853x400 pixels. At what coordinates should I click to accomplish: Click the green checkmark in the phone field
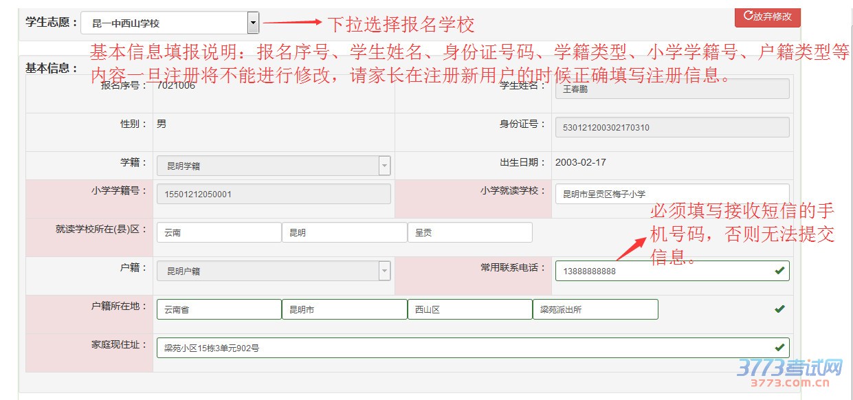(779, 271)
